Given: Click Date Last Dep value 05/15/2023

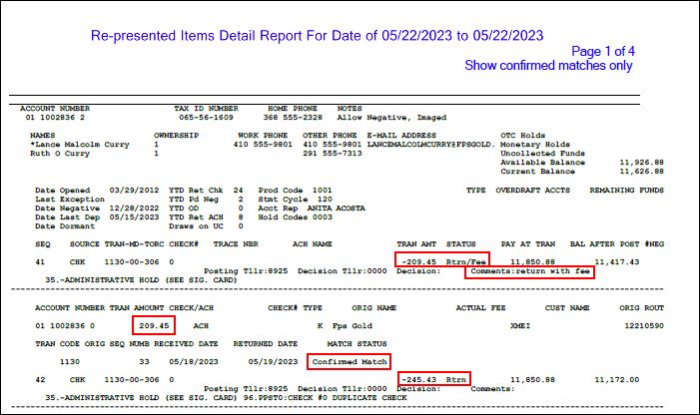Looking at the screenshot, I should [134, 217].
